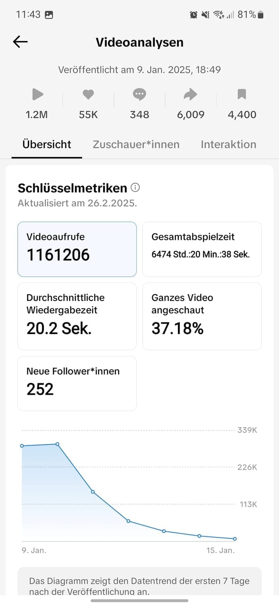Tap the bottom navigation gesture bar
Viewport: 279px width, 606px height.
coord(139,601)
